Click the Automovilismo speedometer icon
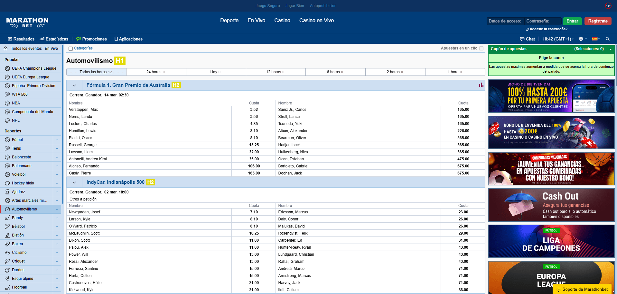The image size is (617, 294). pyautogui.click(x=7, y=209)
